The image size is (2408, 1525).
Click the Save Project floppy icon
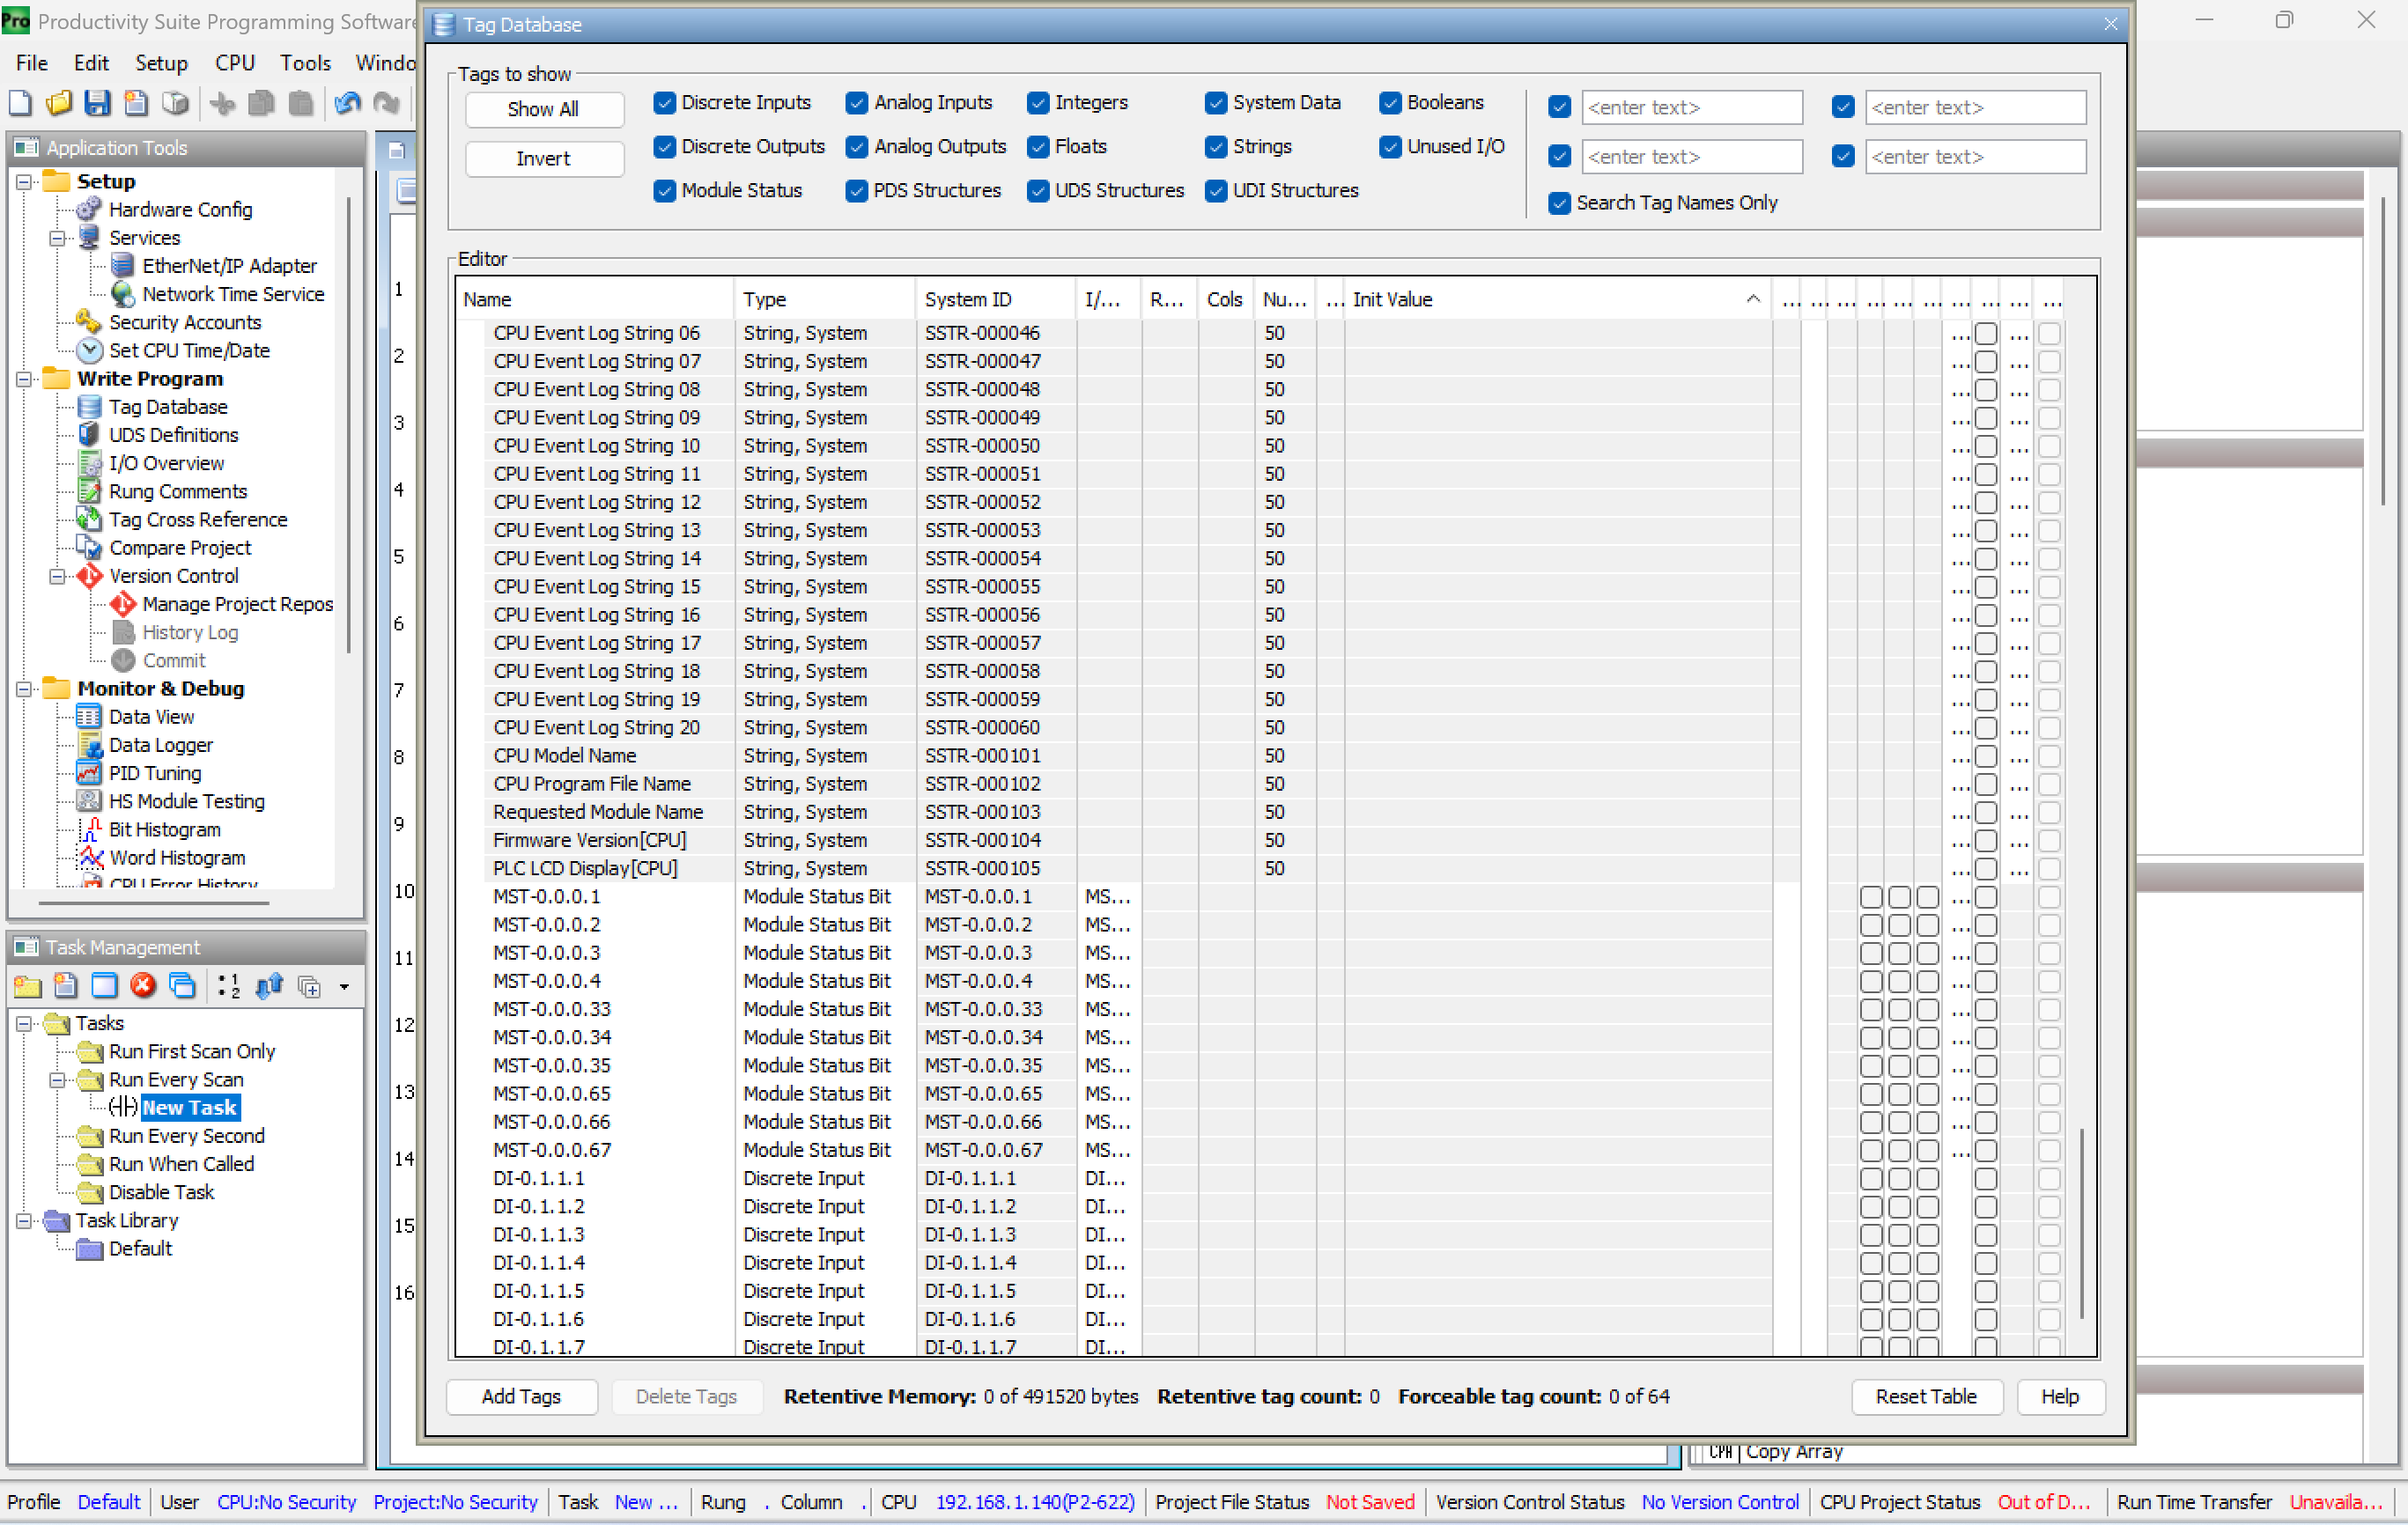tap(97, 103)
